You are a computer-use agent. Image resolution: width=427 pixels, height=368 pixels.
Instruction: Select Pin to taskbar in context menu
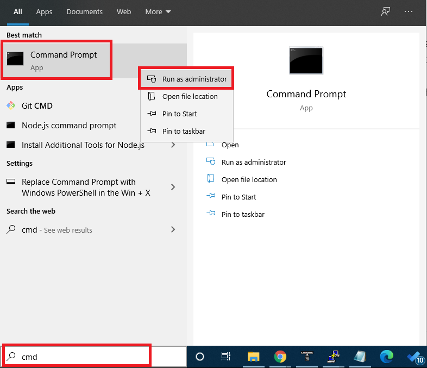186,132
